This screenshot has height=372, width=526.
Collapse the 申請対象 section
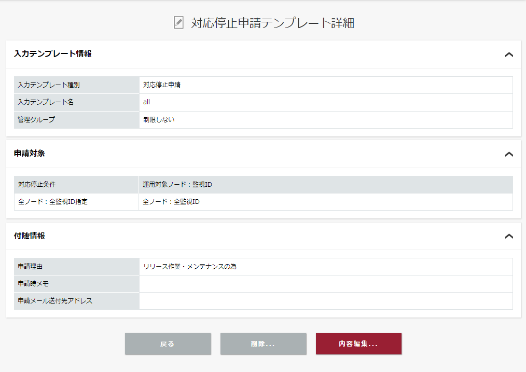[509, 154]
